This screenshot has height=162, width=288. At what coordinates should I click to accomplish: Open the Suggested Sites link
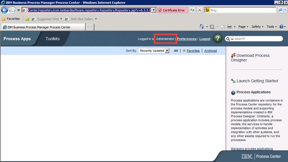[47, 19]
